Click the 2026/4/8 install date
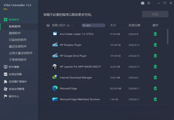Image resolution: width=174 pixels, height=120 pixels. coord(133,34)
